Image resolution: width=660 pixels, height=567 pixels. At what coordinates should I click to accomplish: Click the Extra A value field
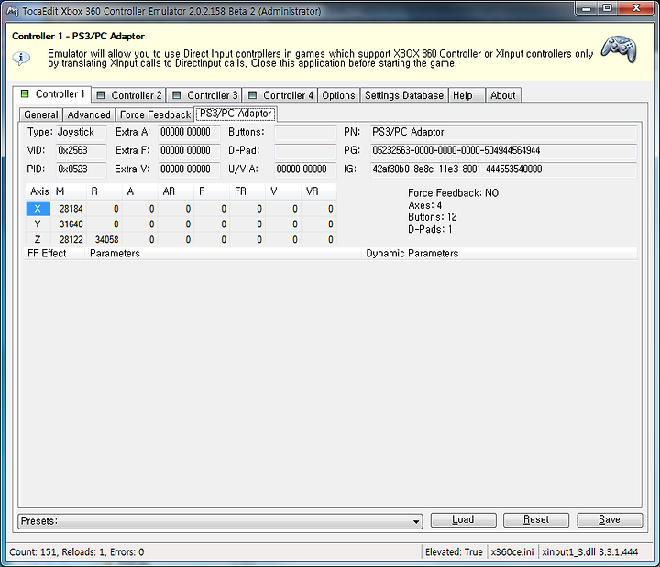pyautogui.click(x=190, y=132)
